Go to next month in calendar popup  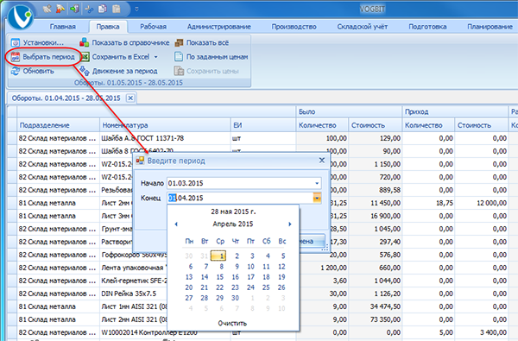point(290,224)
